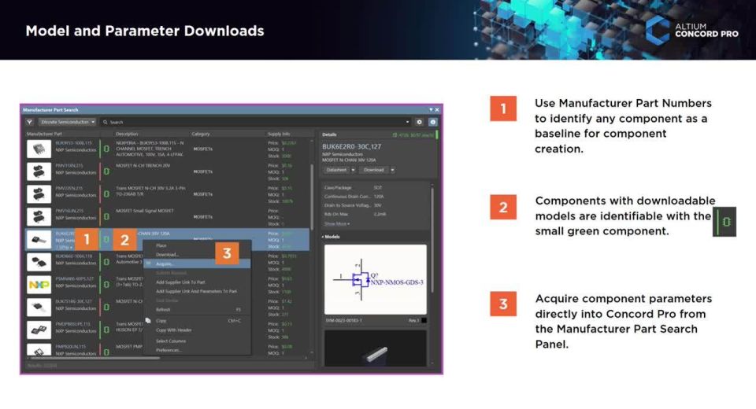
Task: Expand the search history dropdown arrow
Action: tap(407, 123)
